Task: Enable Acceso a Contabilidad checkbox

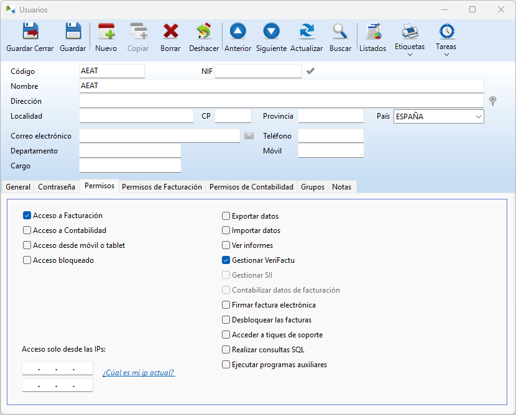Action: 27,230
